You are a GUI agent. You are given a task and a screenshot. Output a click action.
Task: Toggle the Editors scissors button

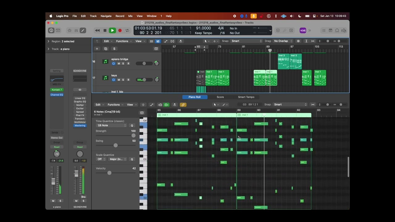pyautogui.click(x=83, y=31)
